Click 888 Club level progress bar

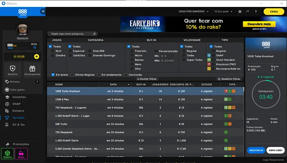[18, 48]
